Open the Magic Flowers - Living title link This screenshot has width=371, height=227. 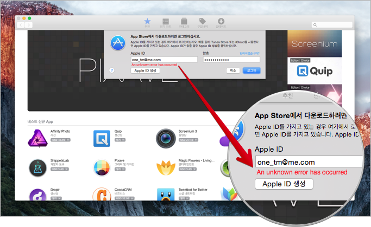197,160
